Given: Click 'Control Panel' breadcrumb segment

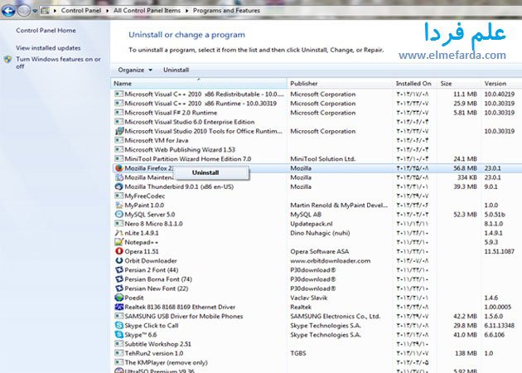Looking at the screenshot, I should tap(81, 10).
